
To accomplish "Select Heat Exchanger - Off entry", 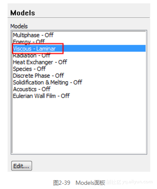I will click(40, 62).
